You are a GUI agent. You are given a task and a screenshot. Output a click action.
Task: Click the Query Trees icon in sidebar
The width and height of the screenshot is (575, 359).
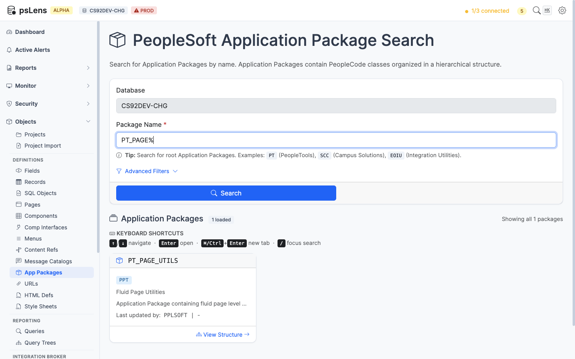19,343
